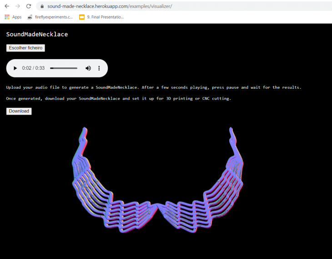The height and width of the screenshot is (259, 332).
Task: Click the browser forward arrow
Action: click(18, 6)
